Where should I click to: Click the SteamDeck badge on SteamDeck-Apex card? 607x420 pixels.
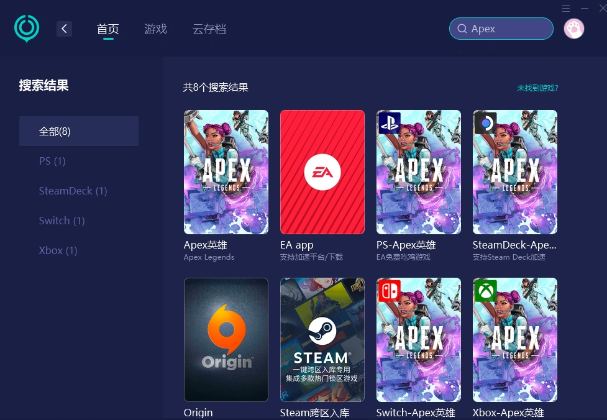486,123
